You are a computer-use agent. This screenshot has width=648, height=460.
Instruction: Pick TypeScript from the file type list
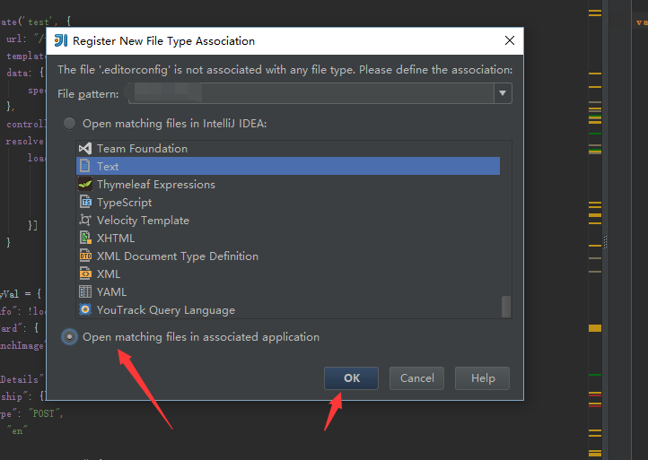click(288, 202)
